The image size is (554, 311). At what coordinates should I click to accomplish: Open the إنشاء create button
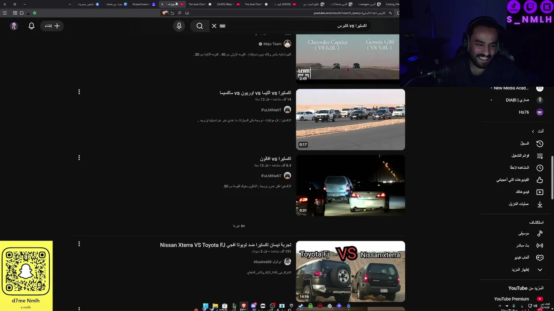[52, 26]
